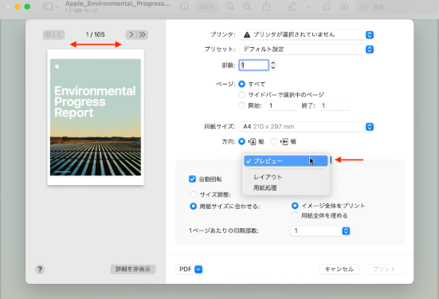Rotate page icon in toolbar
This screenshot has width=439, height=299.
pos(327,6)
